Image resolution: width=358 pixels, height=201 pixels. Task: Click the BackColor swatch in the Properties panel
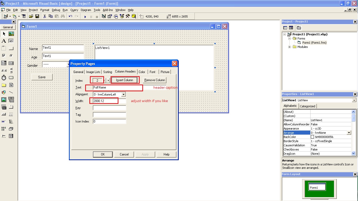313,137
